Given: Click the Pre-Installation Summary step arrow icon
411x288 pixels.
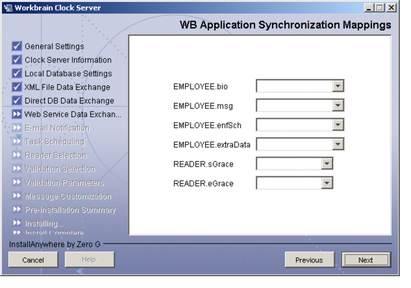Looking at the screenshot, I should (17, 210).
